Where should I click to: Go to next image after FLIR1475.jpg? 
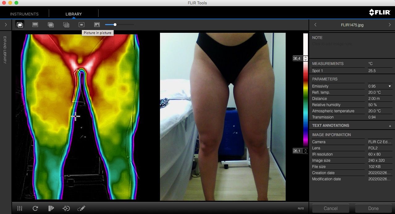[389, 25]
